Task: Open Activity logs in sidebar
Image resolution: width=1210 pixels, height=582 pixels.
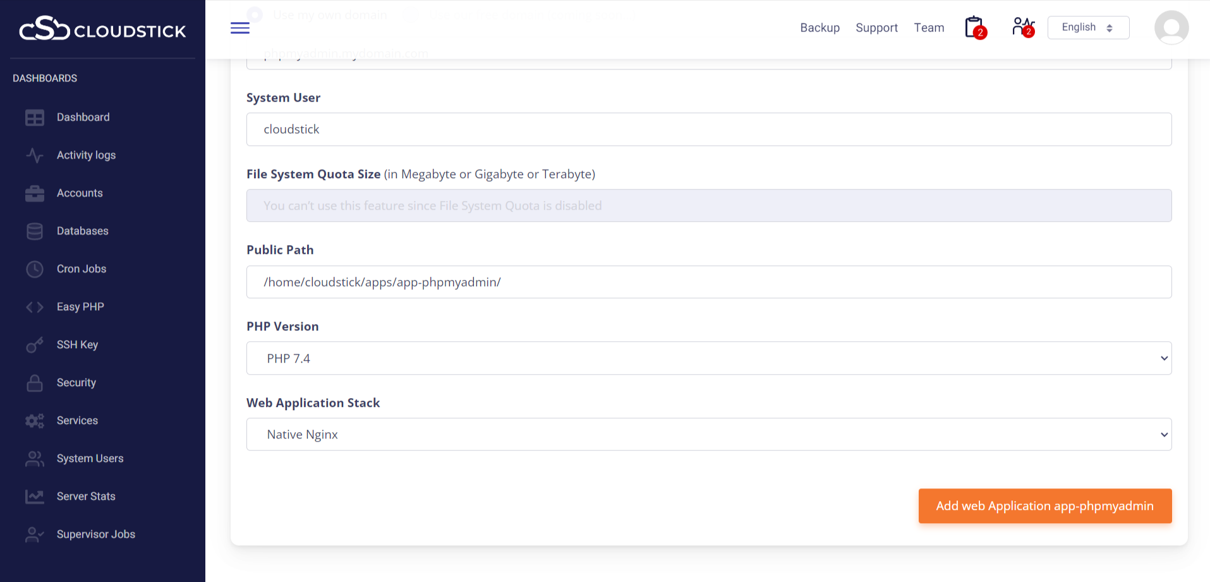Action: [86, 155]
